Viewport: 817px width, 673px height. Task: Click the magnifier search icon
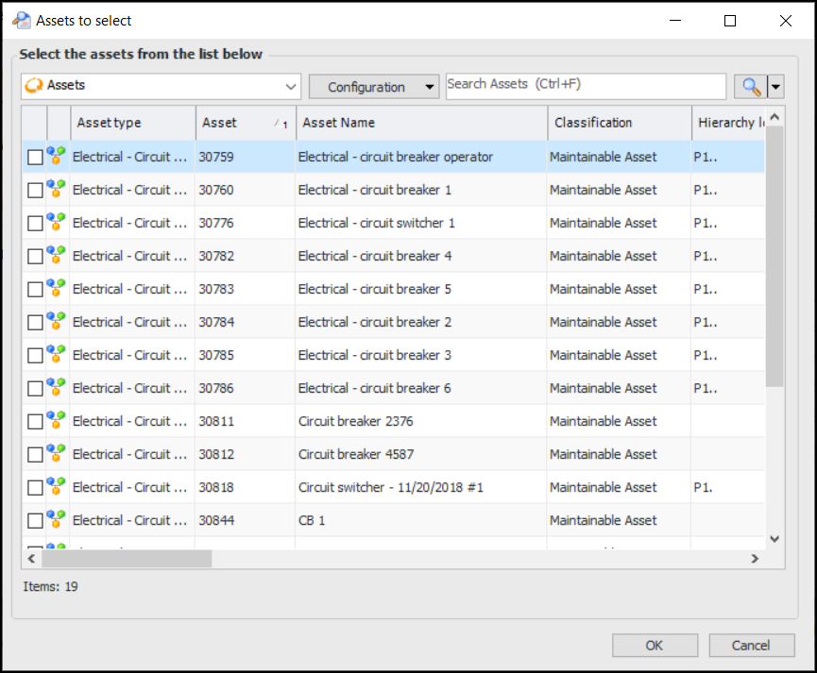click(x=751, y=87)
